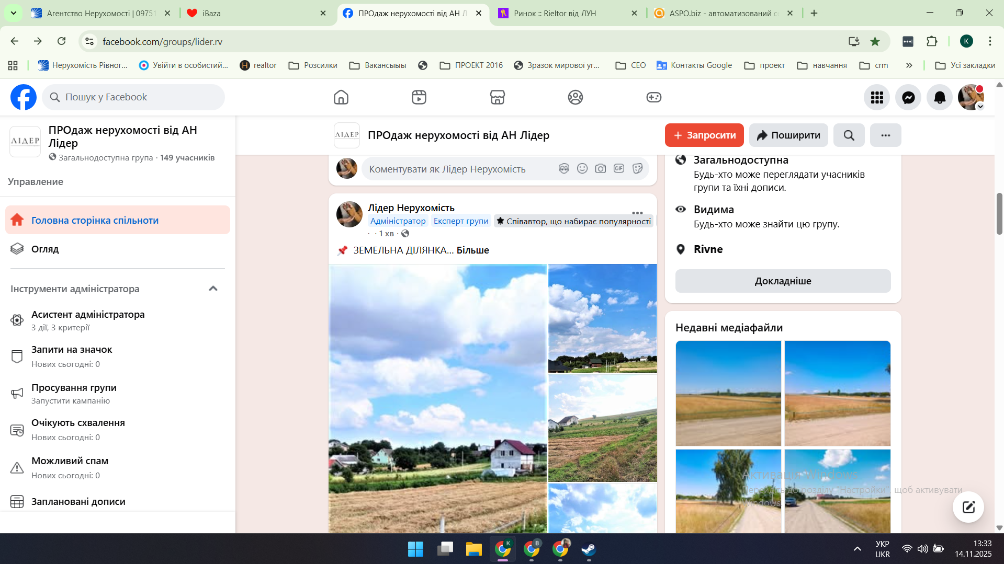Image resolution: width=1004 pixels, height=564 pixels.
Task: Open the Gaming icon in top navigation
Action: tap(653, 97)
